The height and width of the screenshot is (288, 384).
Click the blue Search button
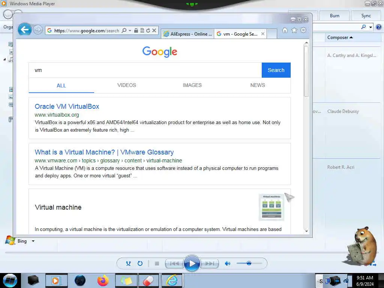pos(276,70)
